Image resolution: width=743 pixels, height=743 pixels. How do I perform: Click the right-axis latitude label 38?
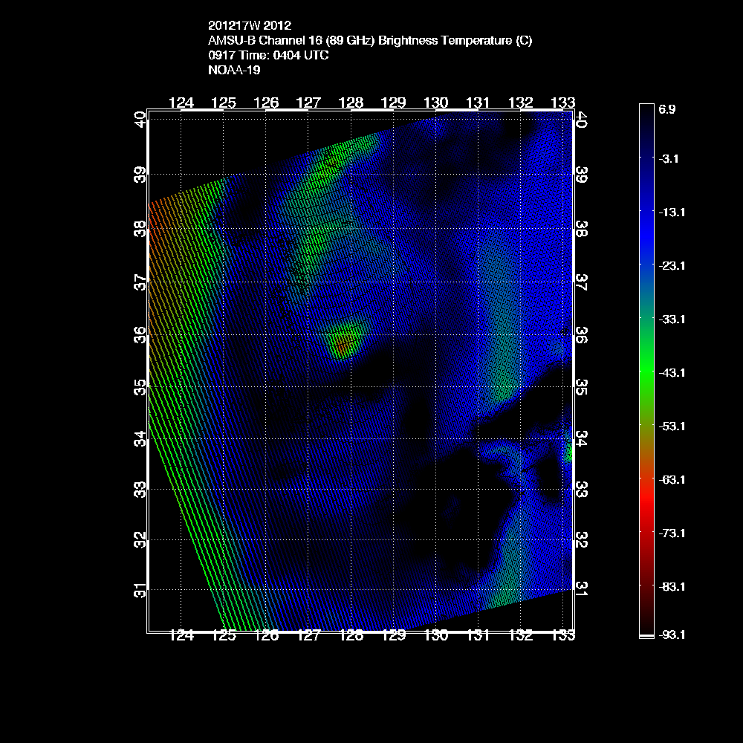(x=582, y=229)
